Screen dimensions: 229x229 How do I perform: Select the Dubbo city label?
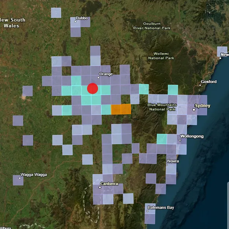(x=82, y=18)
